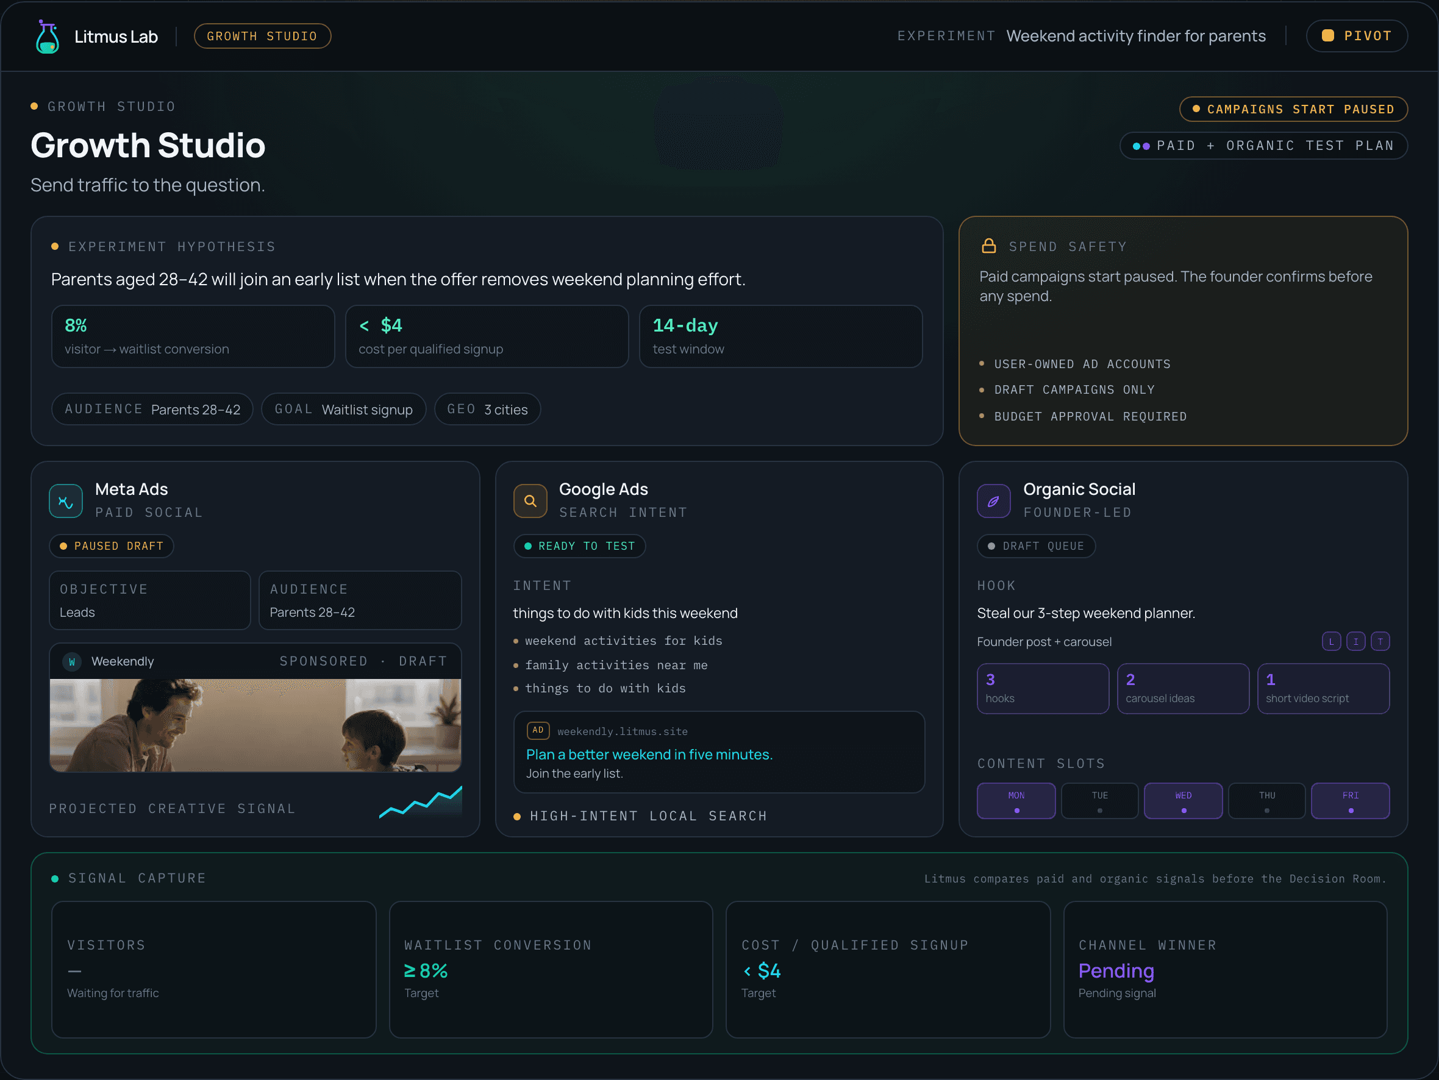Toggle the MON content slot
The width and height of the screenshot is (1439, 1080).
click(x=1016, y=801)
